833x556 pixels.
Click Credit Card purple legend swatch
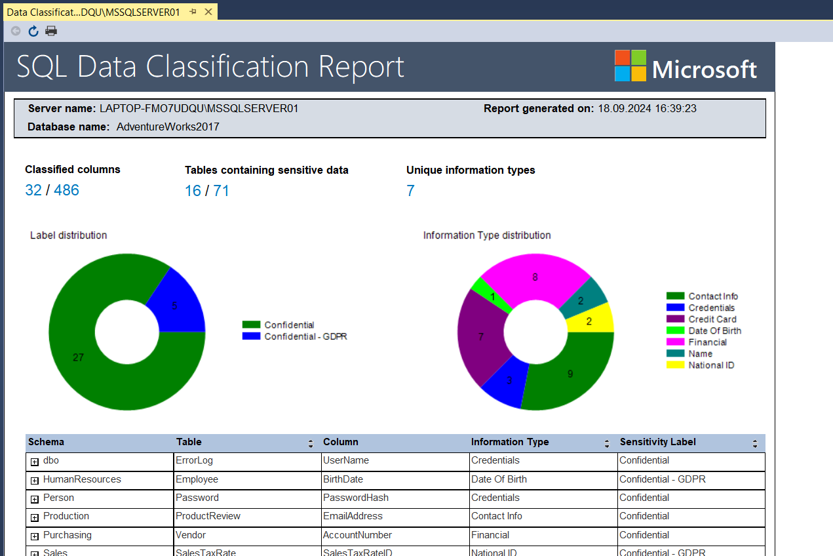(675, 319)
